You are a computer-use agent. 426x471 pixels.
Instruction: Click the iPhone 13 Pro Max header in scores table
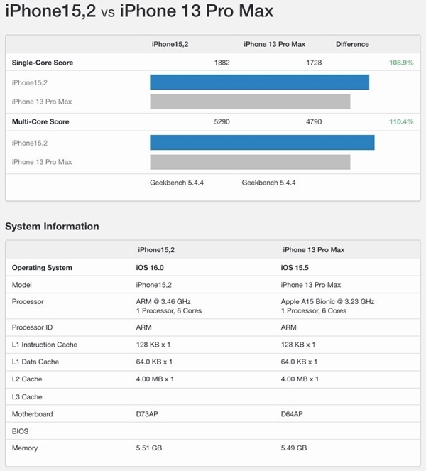click(x=274, y=44)
